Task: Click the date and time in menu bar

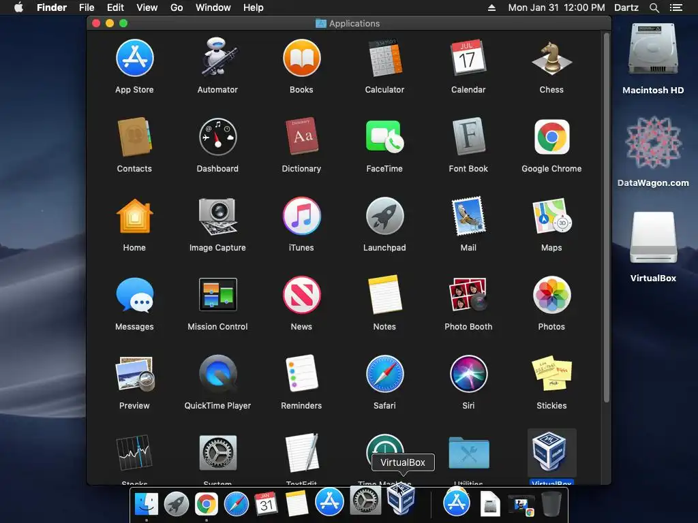Action: 556,7
